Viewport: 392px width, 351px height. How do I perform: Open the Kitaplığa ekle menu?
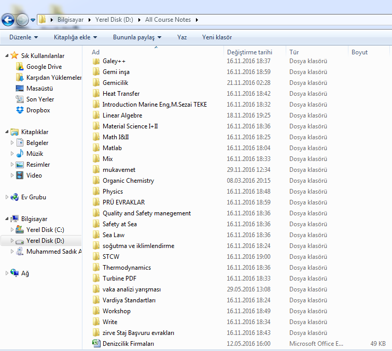[75, 37]
